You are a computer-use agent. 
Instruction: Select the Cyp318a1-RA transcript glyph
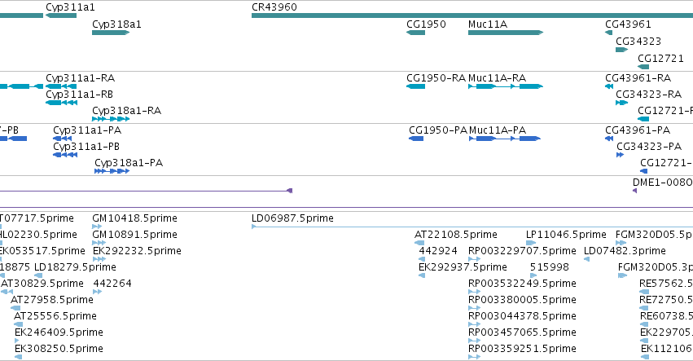point(111,119)
